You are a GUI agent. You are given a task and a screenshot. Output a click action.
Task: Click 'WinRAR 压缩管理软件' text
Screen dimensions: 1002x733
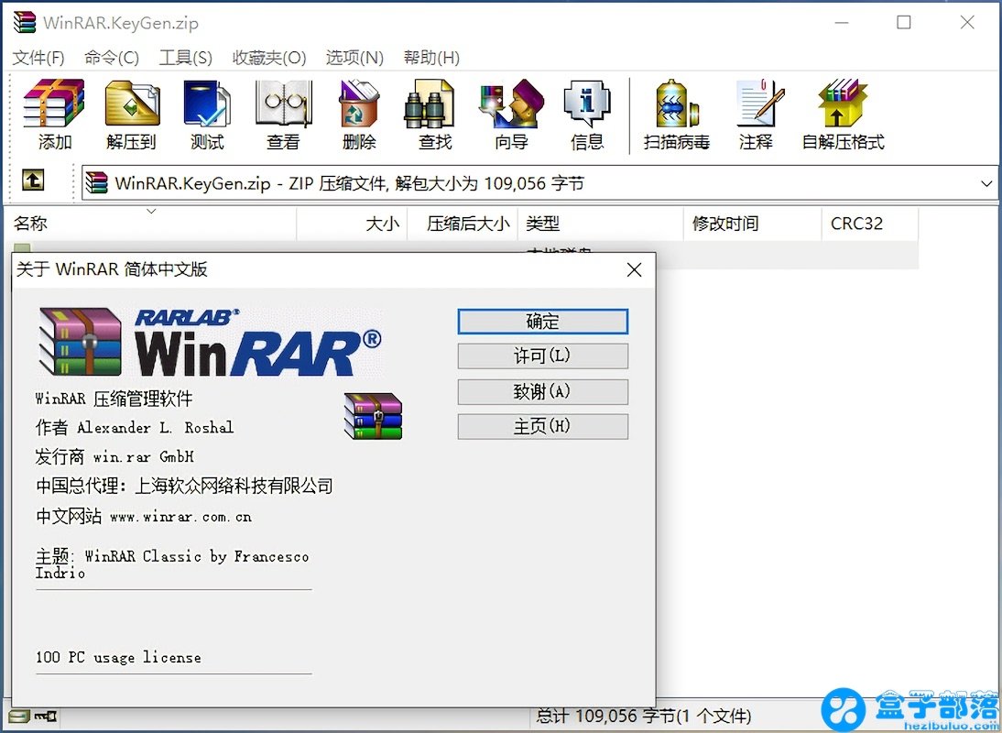[114, 399]
